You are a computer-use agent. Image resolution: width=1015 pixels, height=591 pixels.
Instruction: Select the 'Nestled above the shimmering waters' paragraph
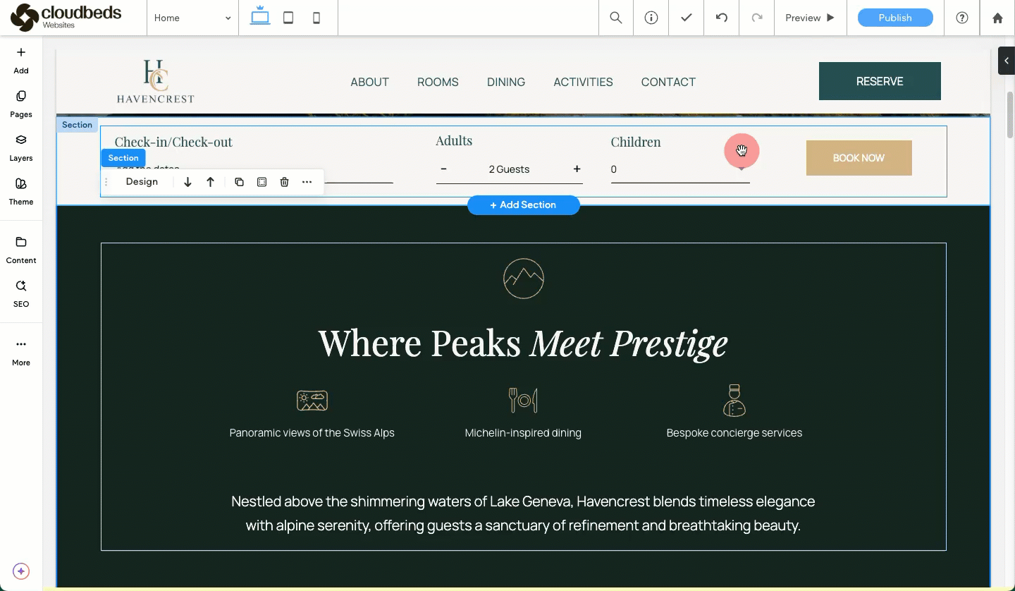523,513
